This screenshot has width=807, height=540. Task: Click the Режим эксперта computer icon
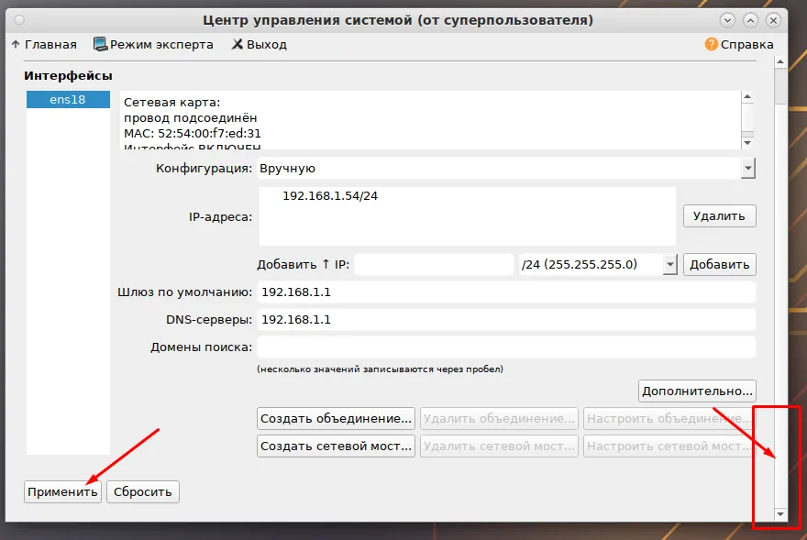click(100, 44)
